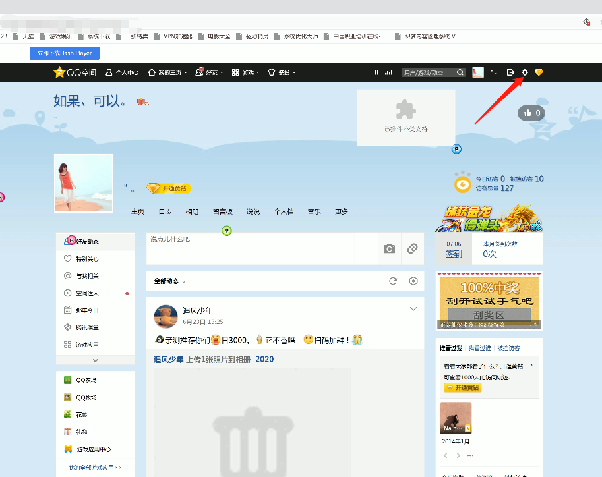The image size is (602, 477).
Task: Open 追风少年 user name link
Action: (x=197, y=311)
